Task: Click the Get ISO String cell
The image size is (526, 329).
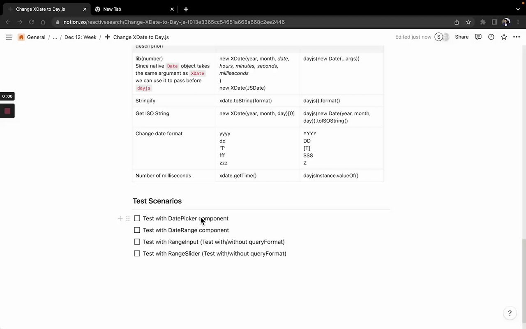Action: [x=174, y=117]
